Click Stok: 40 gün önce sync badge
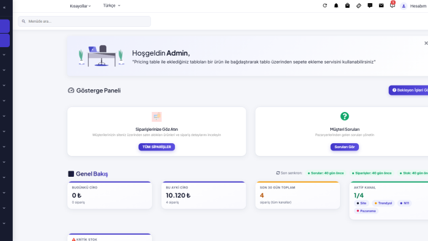428x241 pixels. 413,173
